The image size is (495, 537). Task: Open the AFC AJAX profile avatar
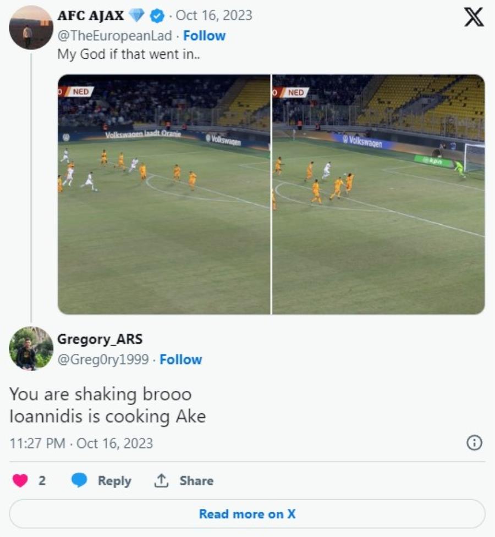pos(31,27)
